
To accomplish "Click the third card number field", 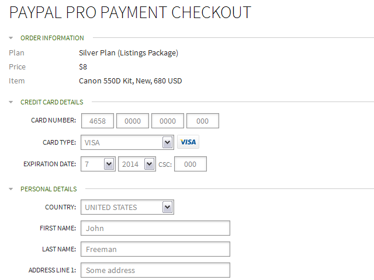I will pyautogui.click(x=168, y=121).
